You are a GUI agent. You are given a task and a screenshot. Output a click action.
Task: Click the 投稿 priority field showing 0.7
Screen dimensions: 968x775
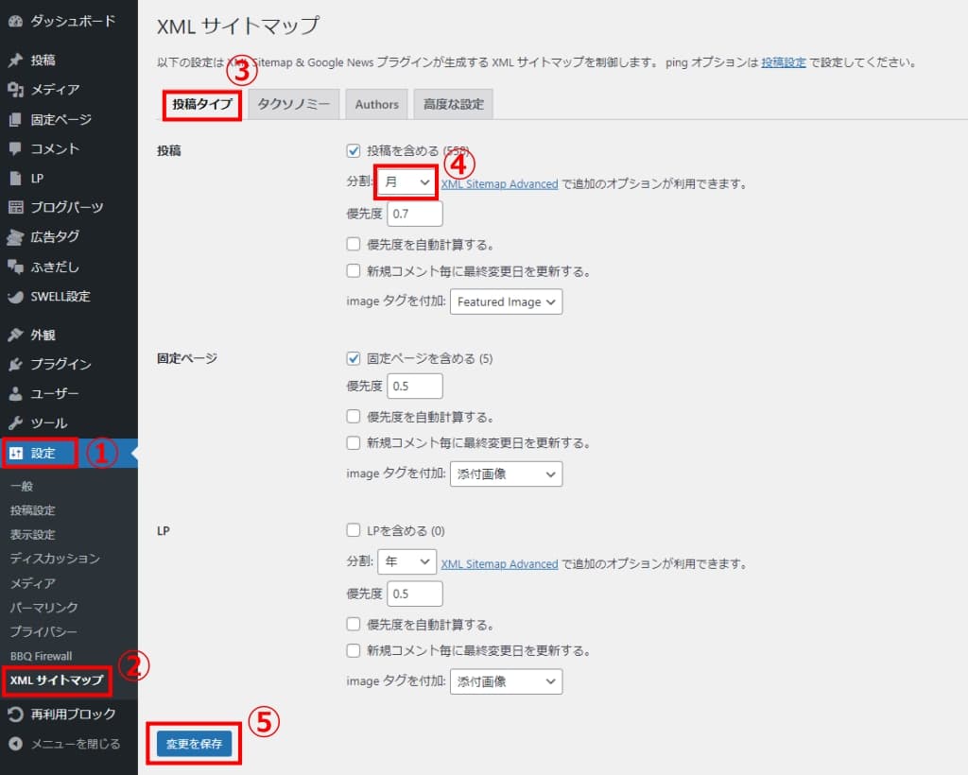tap(415, 214)
